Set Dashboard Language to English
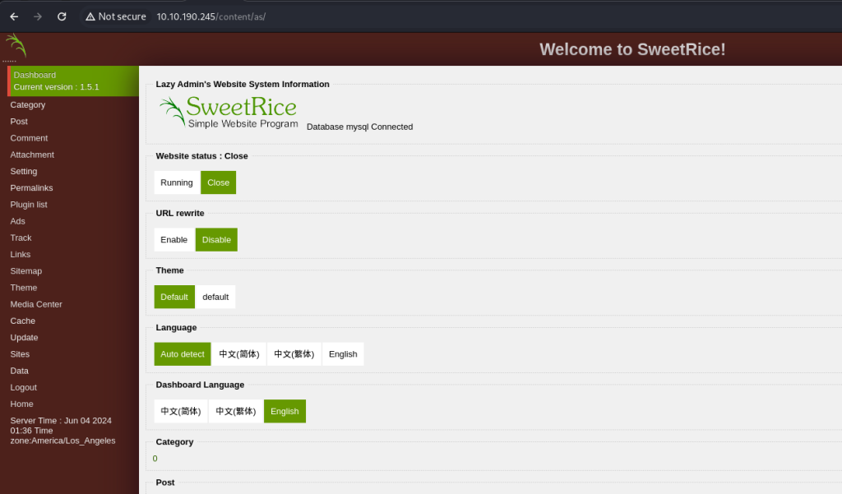The width and height of the screenshot is (842, 494). point(285,411)
